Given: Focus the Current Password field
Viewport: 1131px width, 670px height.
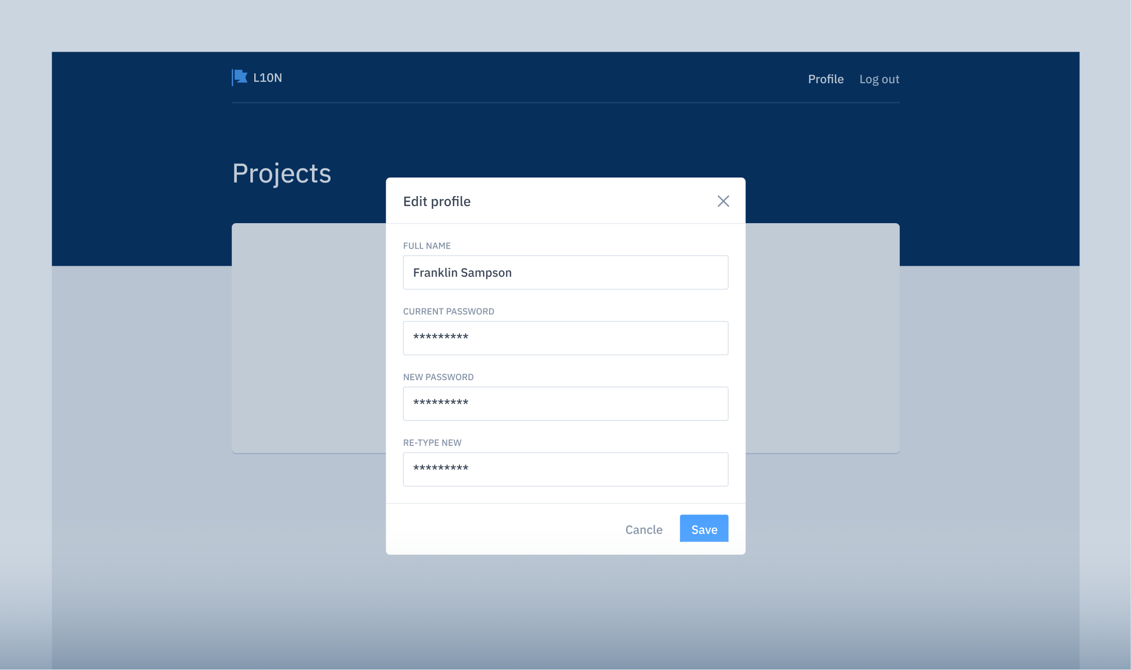Looking at the screenshot, I should [565, 338].
